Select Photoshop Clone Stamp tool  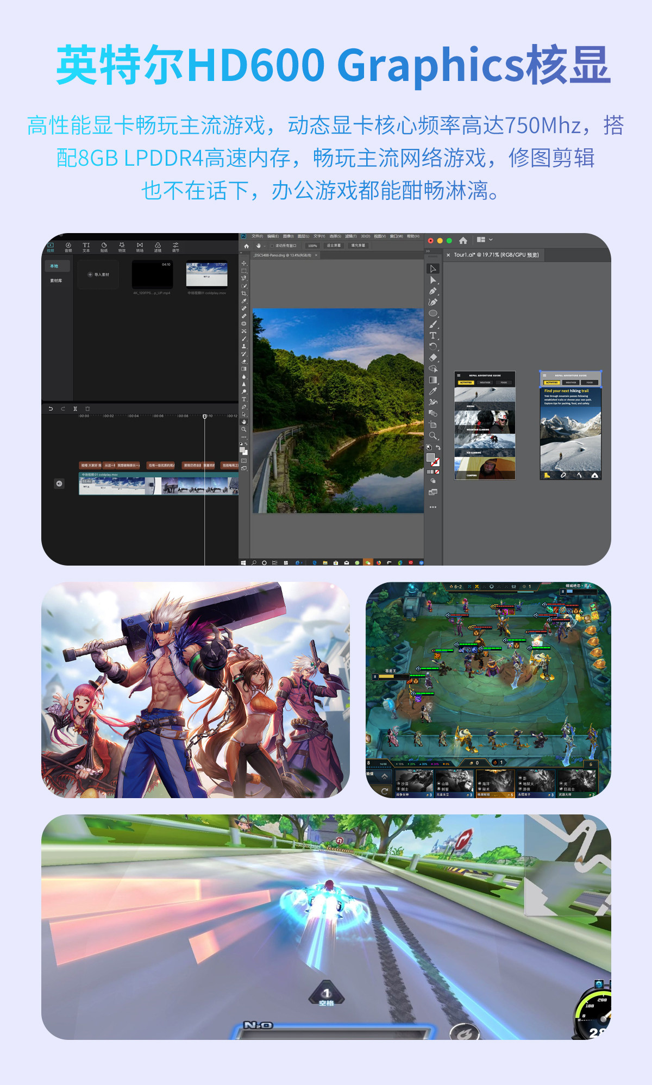tap(244, 346)
